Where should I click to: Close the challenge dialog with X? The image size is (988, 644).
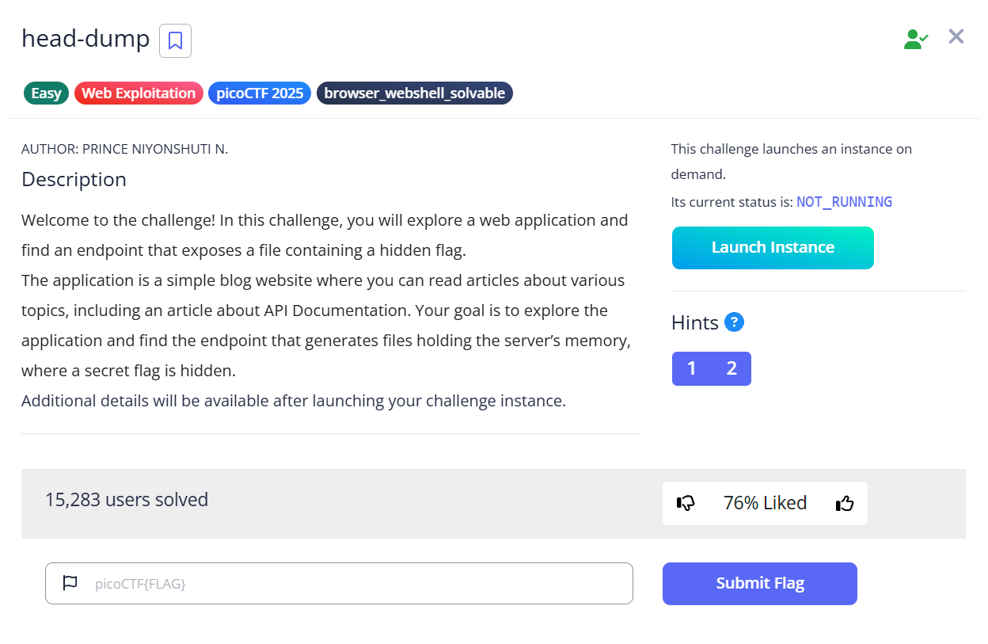point(956,36)
